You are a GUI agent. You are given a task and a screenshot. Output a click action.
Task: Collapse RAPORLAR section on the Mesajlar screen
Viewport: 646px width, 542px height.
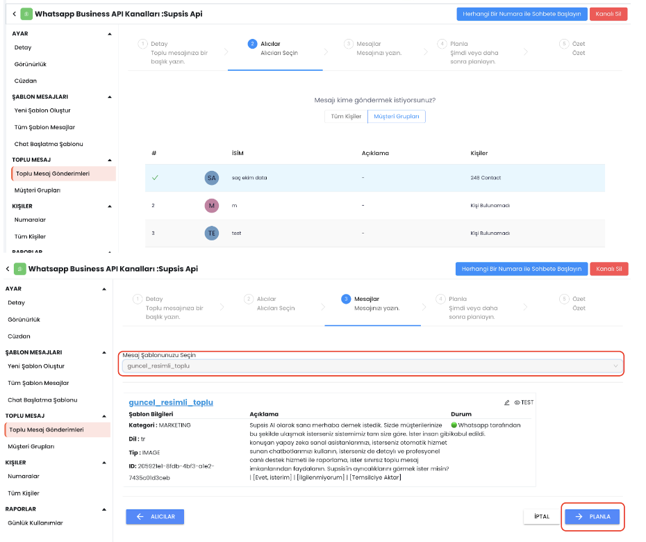coord(104,509)
